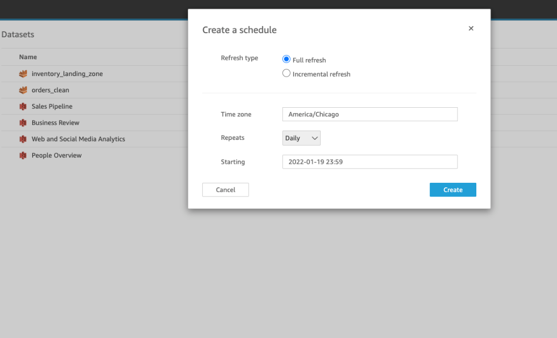Click the Cancel button
The height and width of the screenshot is (338, 557).
226,190
